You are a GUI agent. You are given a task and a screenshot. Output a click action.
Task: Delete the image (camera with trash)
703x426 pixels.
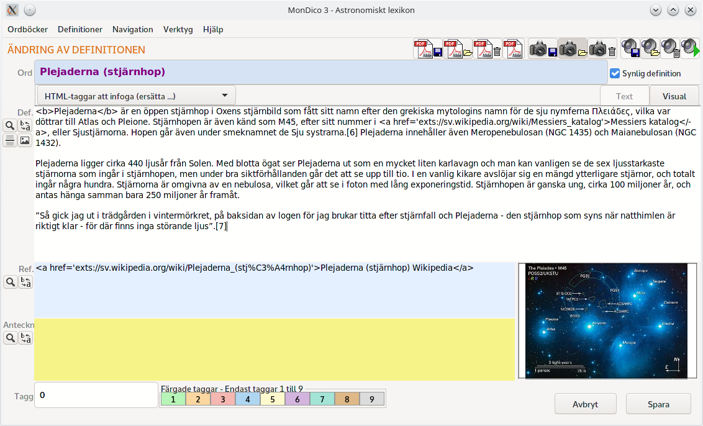tap(602, 49)
